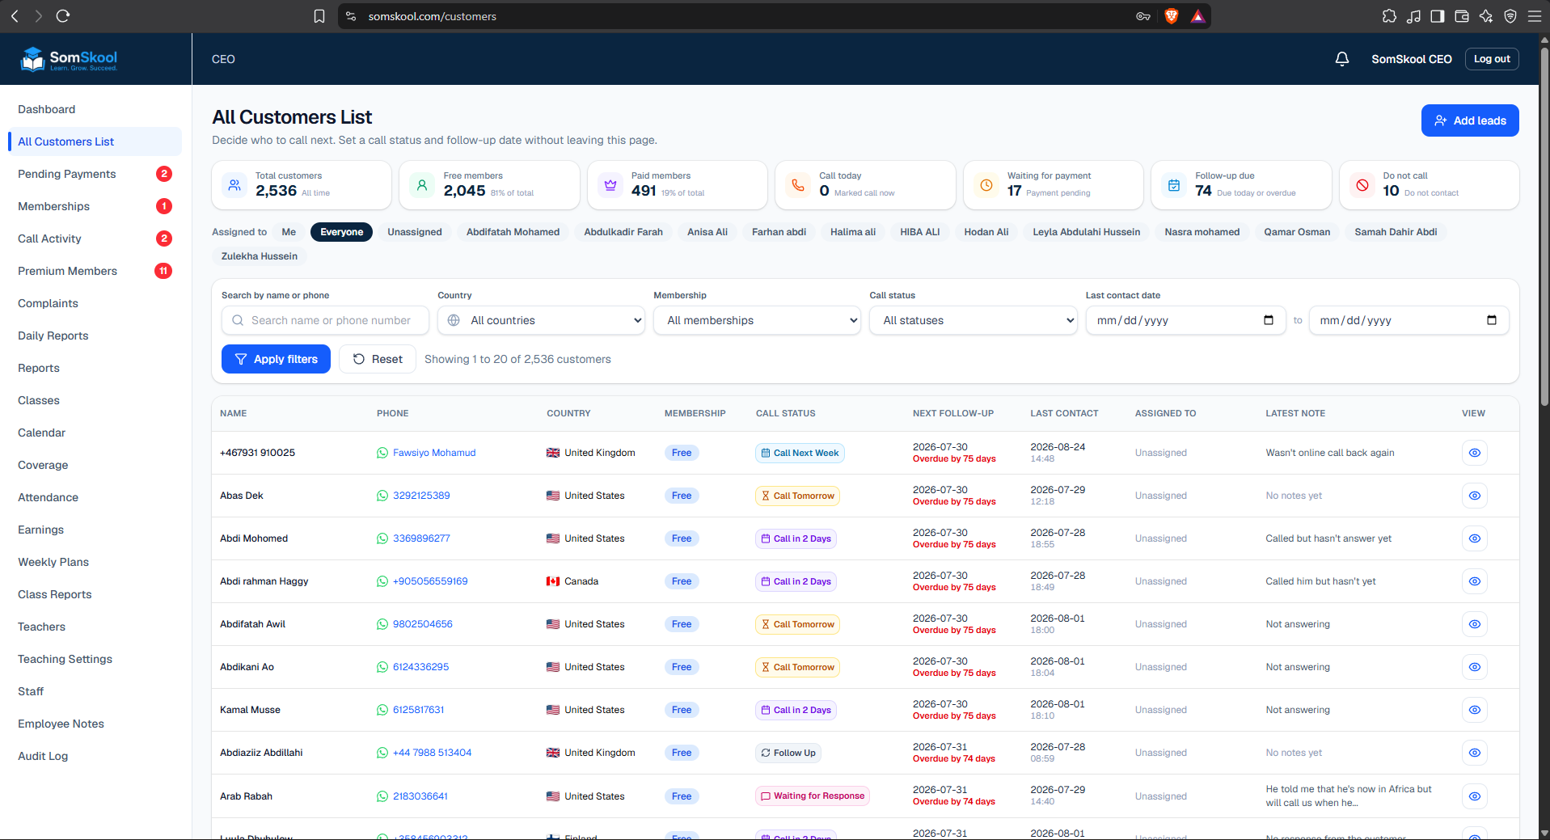
Task: Open Call Tomorrow status for Abas Dek
Action: coord(797,496)
